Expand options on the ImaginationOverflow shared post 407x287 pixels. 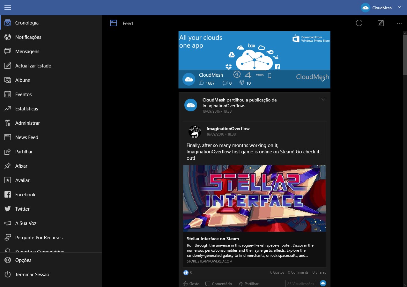323,99
